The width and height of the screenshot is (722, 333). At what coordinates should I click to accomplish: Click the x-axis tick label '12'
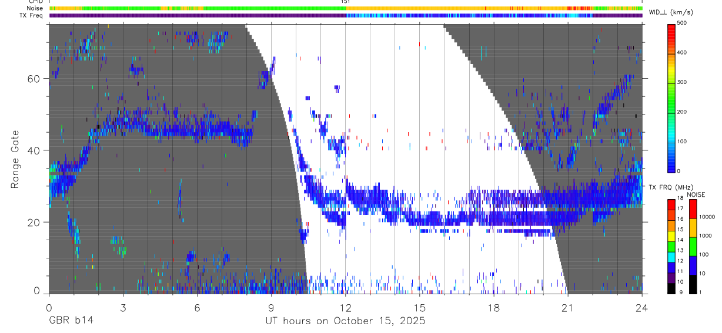click(346, 307)
